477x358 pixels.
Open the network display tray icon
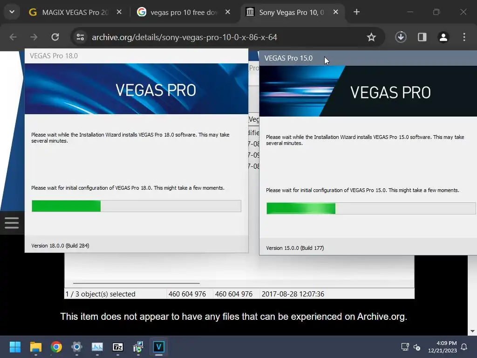(405, 347)
